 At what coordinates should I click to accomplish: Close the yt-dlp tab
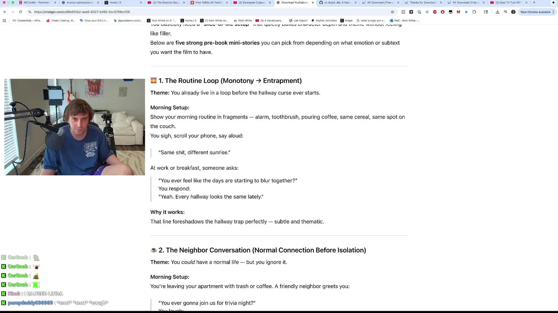[x=355, y=3]
